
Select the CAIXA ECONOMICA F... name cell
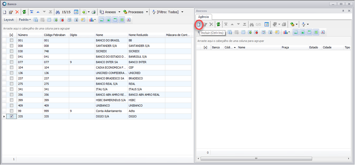coord(111,68)
